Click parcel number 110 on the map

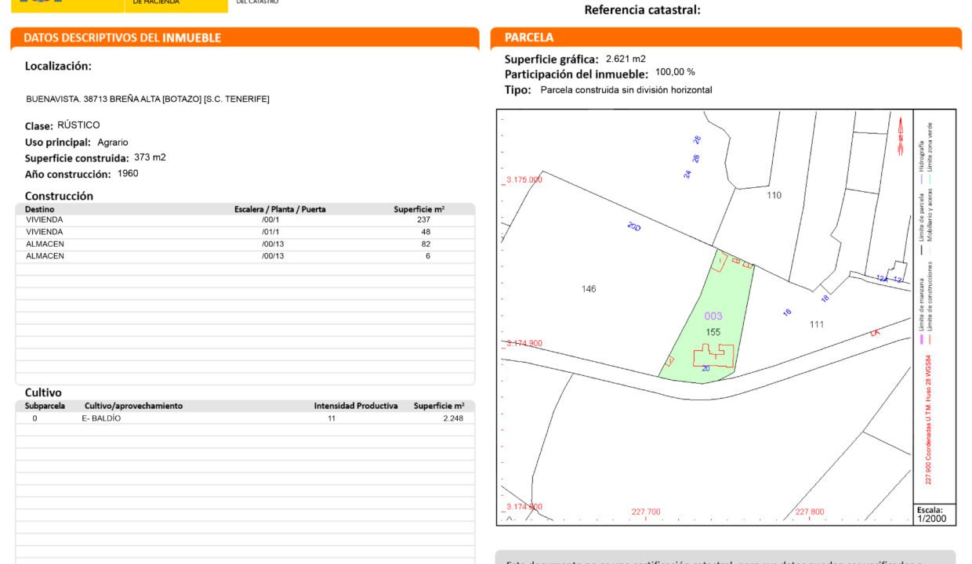coord(774,195)
